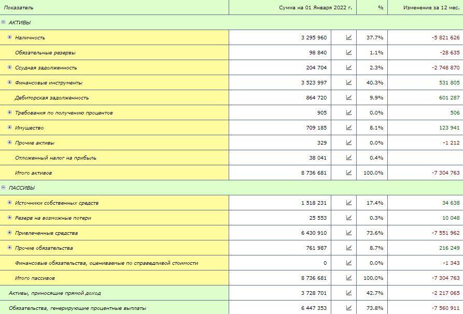Screen dimensions: 463x314
Task: Expand the Наличность row
Action: [10, 37]
